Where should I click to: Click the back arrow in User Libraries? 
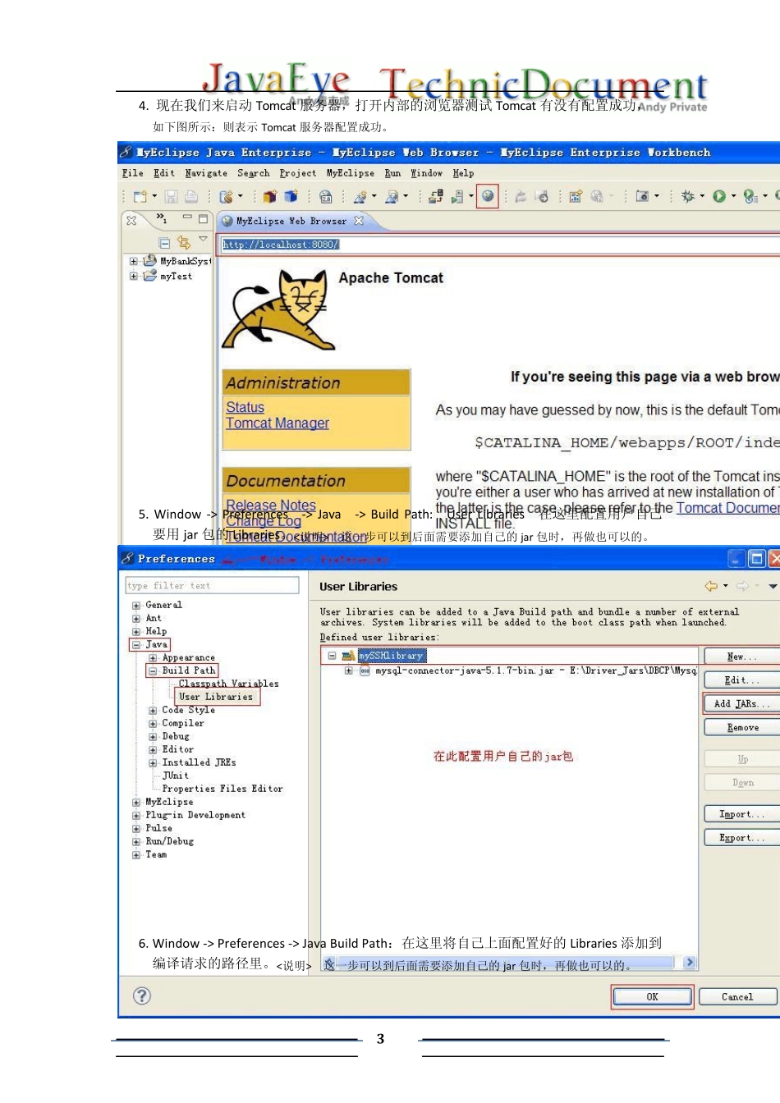711,586
